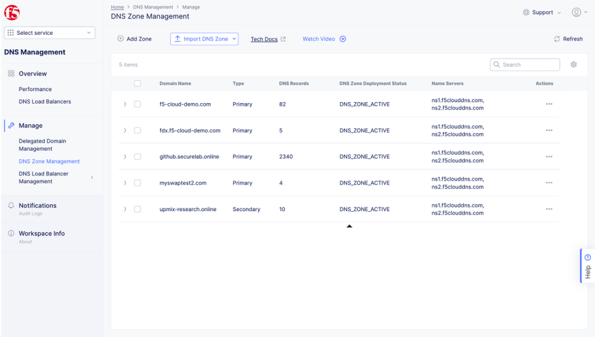Expand the upmix-research.online row
The image size is (595, 337).
click(x=125, y=209)
